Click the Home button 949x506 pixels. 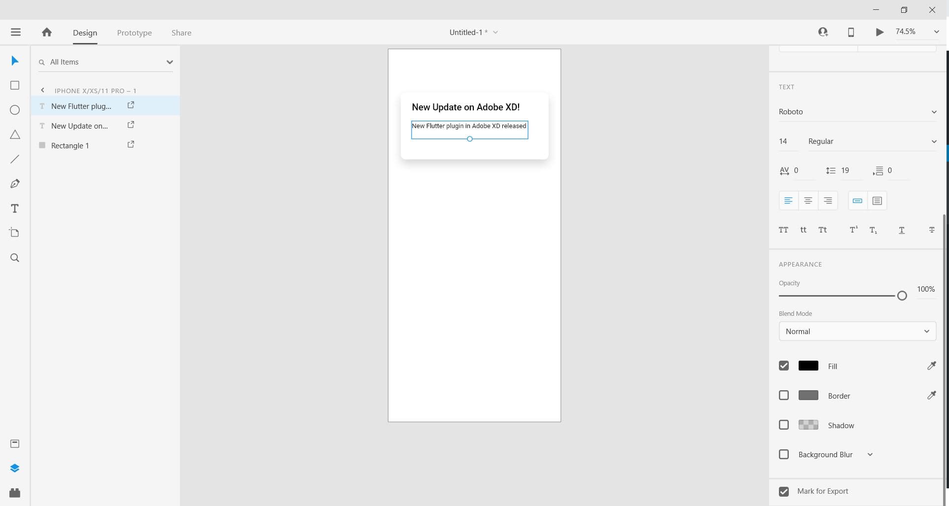(46, 32)
